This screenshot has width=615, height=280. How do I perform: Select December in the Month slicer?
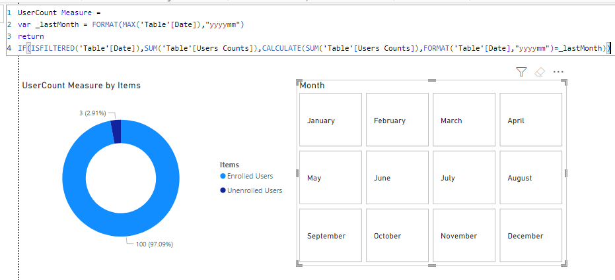530,235
